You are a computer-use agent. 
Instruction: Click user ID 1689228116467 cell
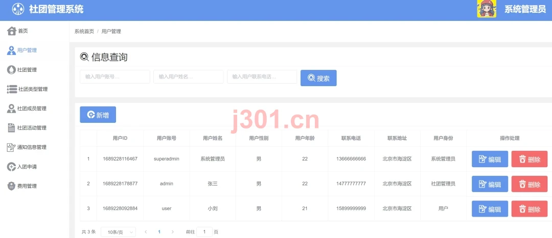120,159
